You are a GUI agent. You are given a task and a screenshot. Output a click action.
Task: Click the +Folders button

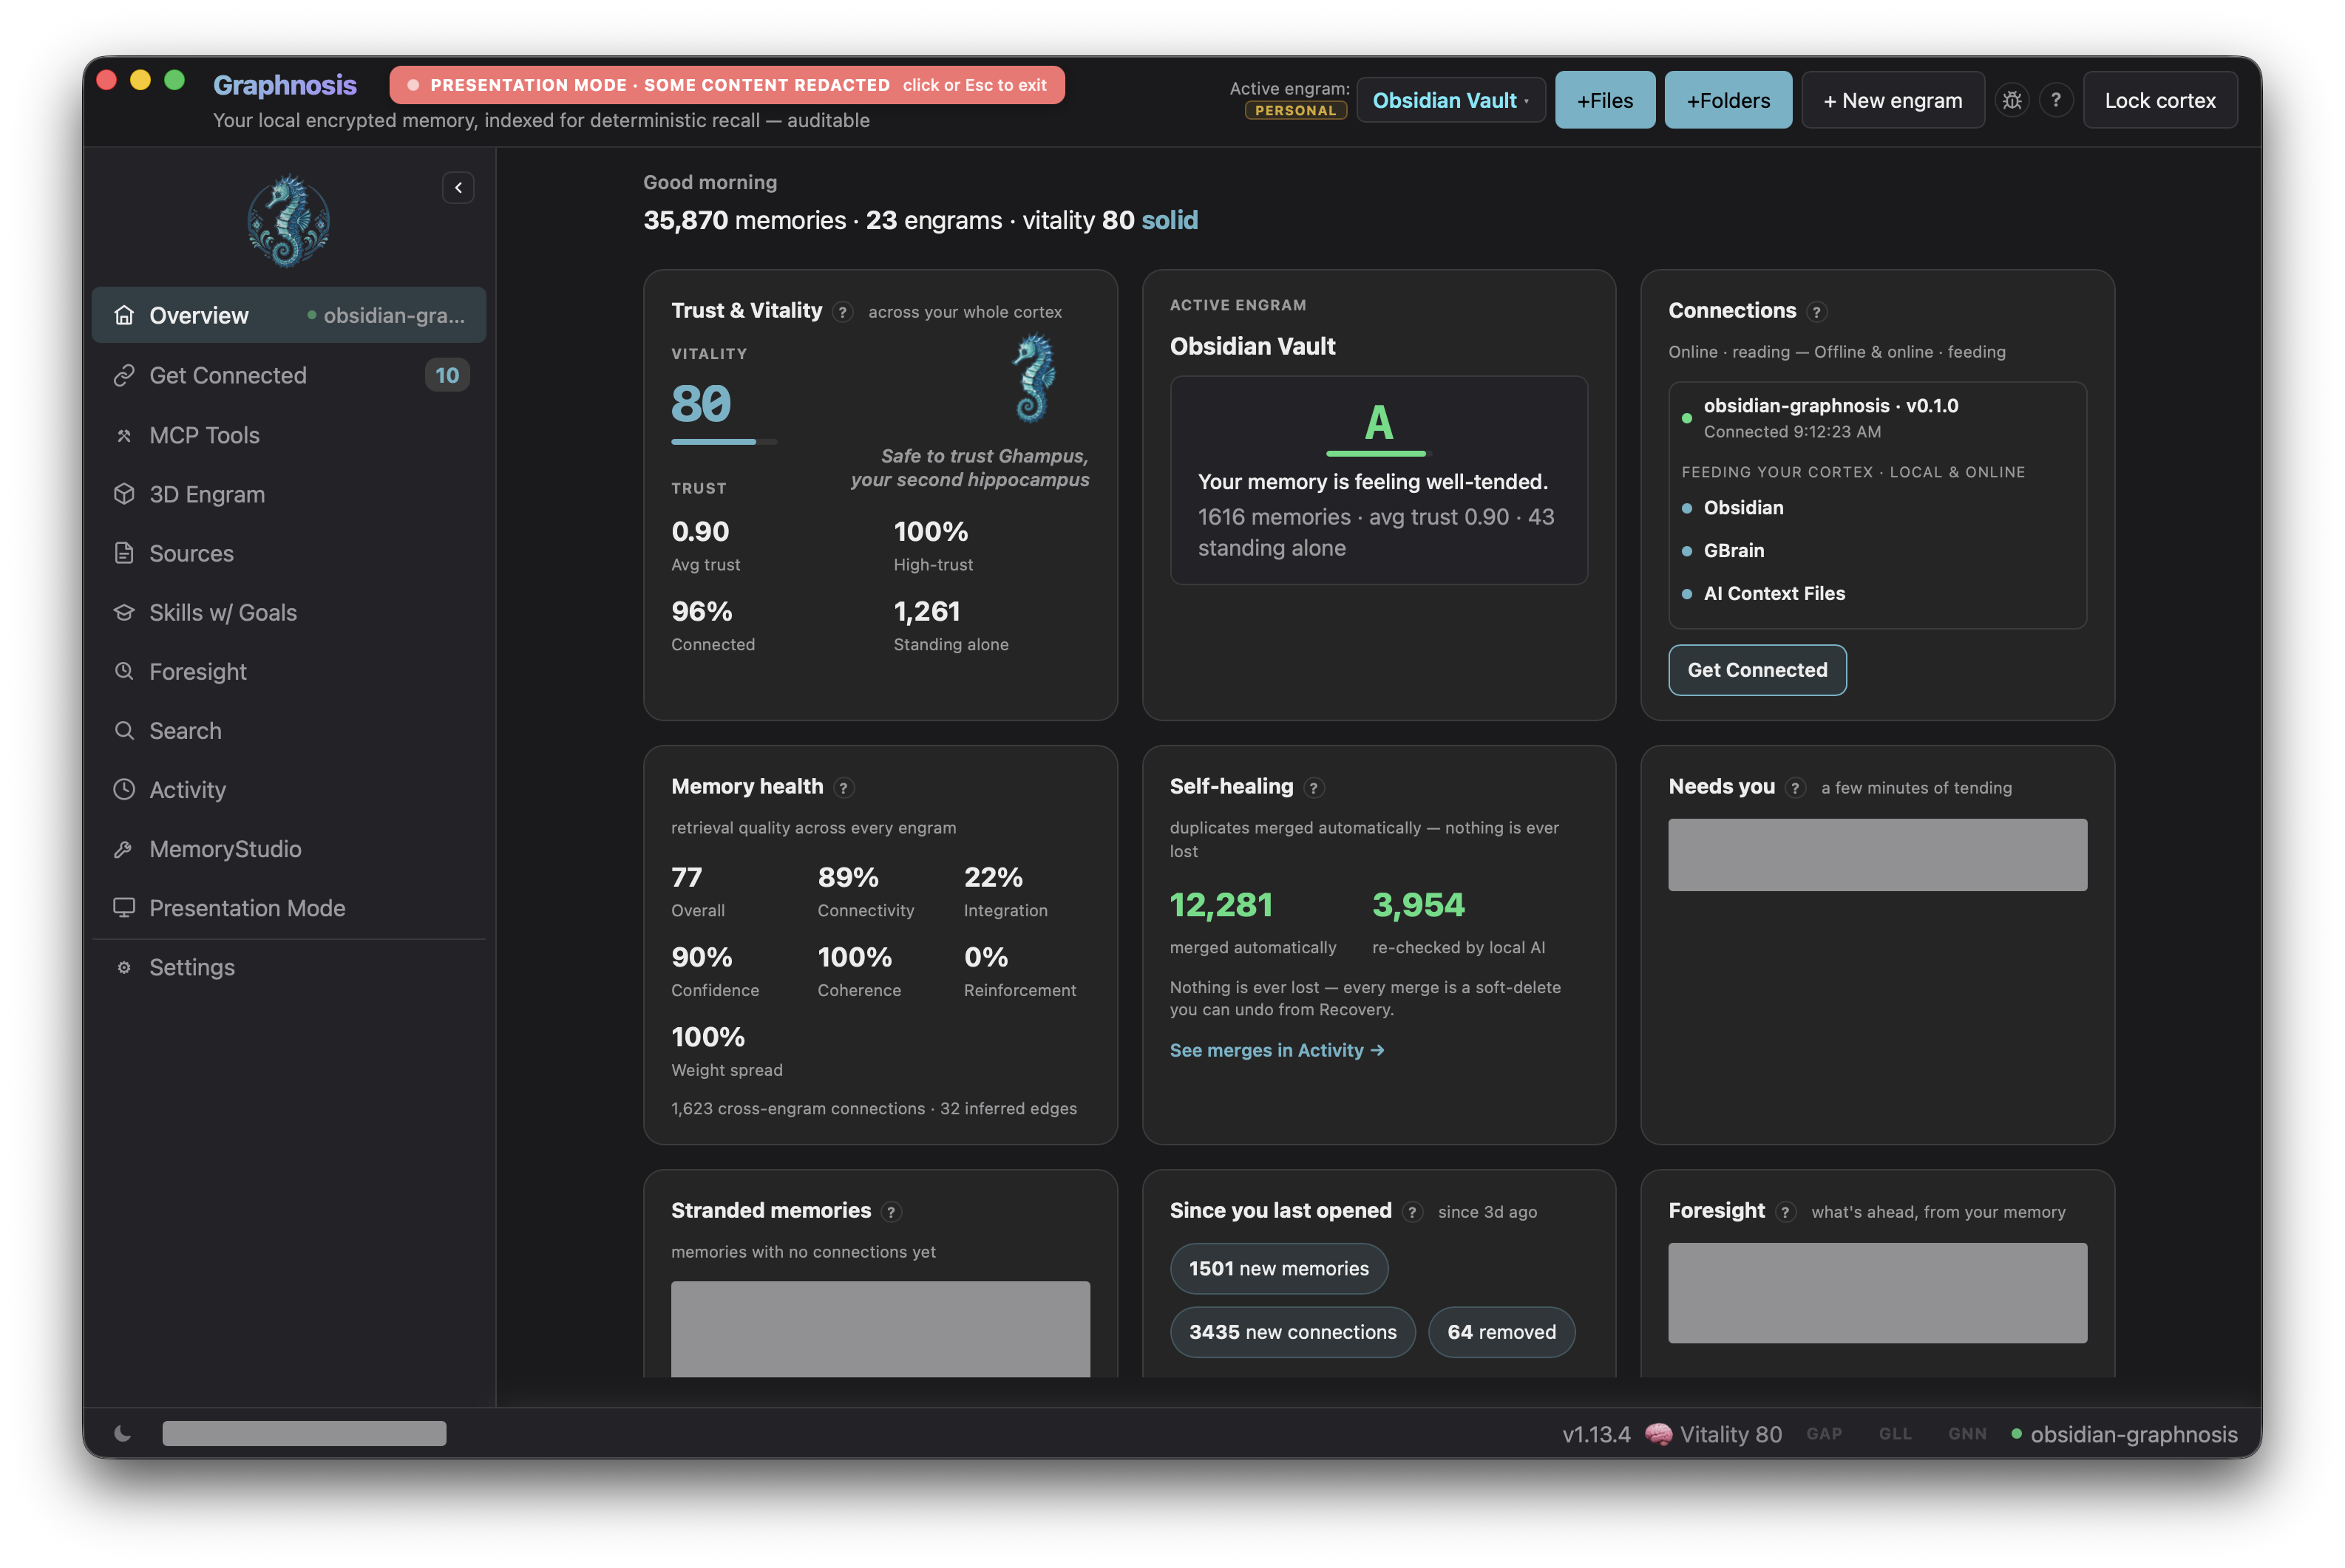click(1728, 100)
